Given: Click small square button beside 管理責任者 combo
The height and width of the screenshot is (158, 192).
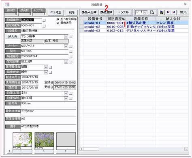Looking at the screenshot, I should pos(50,67).
